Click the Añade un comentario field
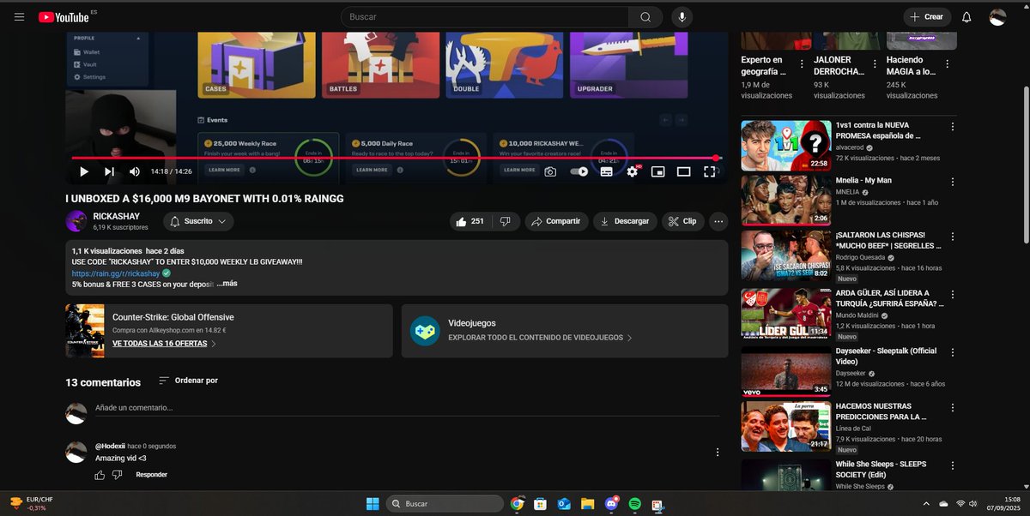The height and width of the screenshot is (516, 1030). click(x=407, y=407)
